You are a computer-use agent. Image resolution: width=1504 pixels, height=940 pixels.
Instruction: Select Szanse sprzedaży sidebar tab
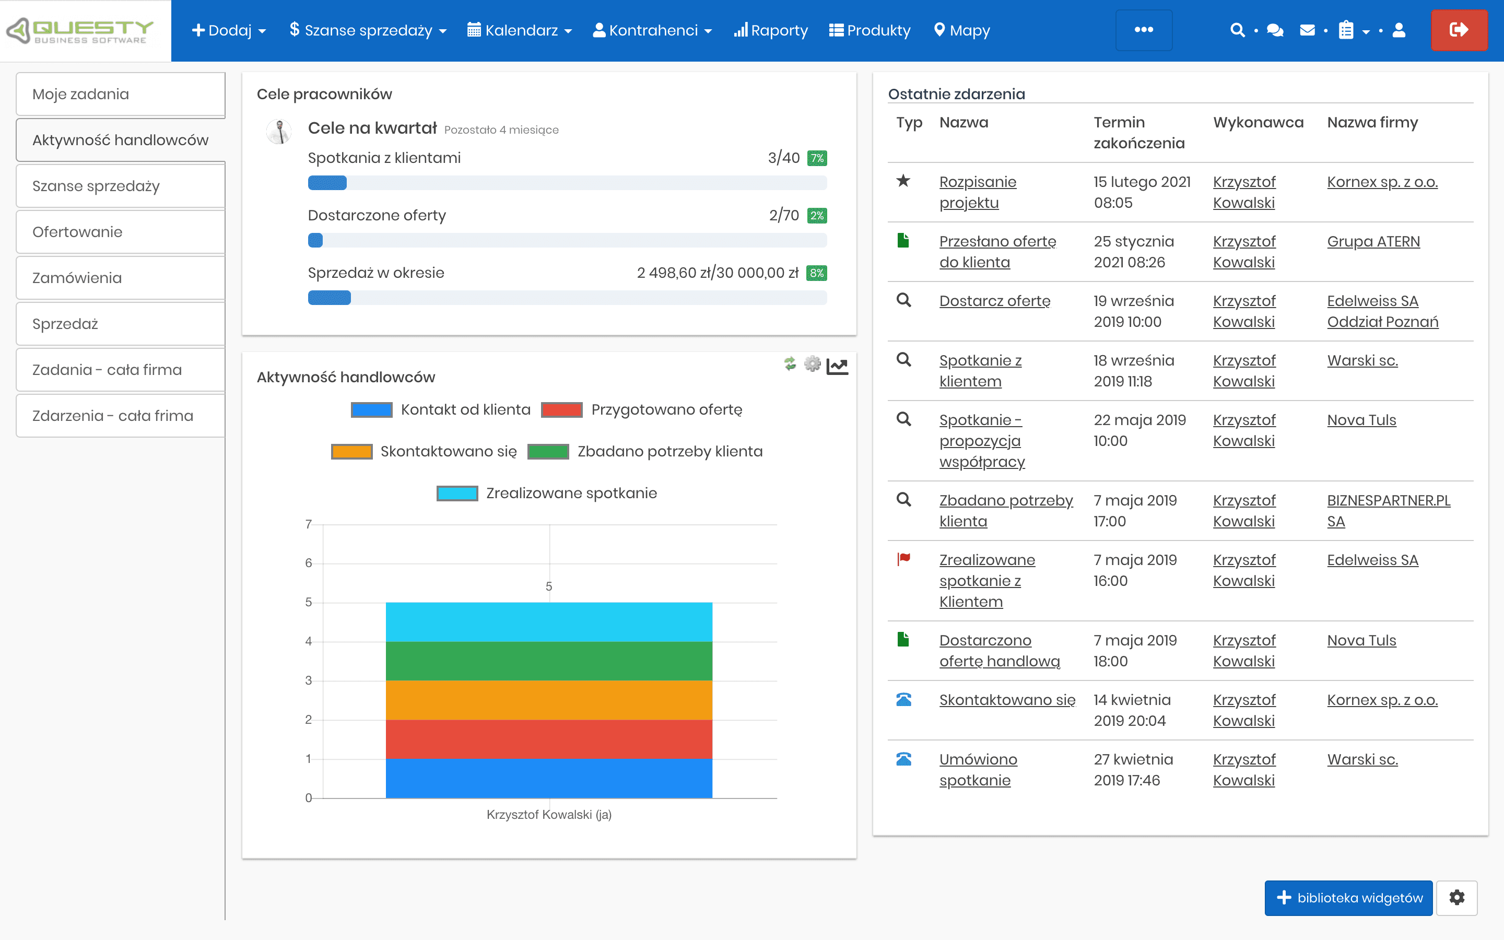pyautogui.click(x=121, y=186)
